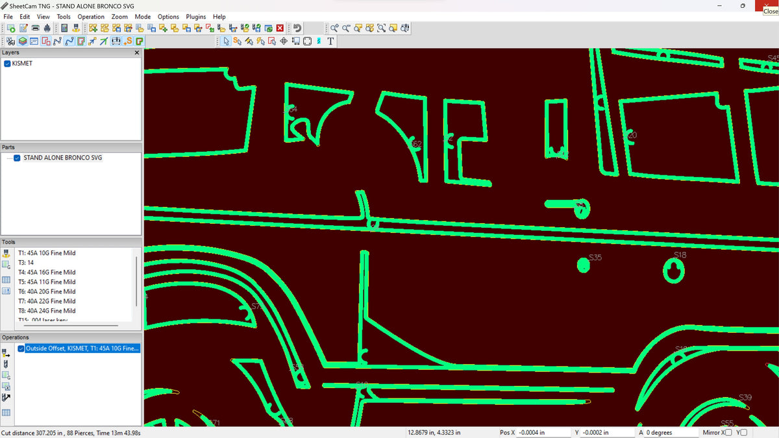The height and width of the screenshot is (438, 779).
Task: Click the cyan marker icon beside Text tool
Action: [319, 41]
